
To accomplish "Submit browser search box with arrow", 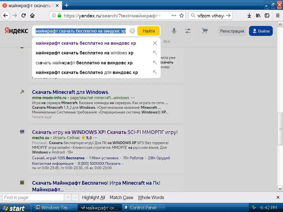I will coord(228,15).
